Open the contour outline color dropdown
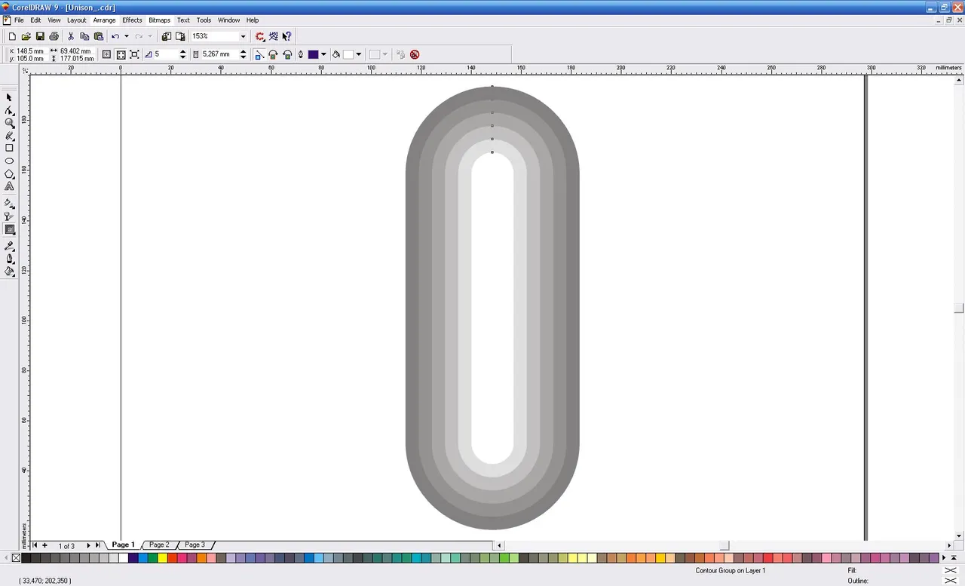The height and width of the screenshot is (586, 965). click(x=323, y=54)
